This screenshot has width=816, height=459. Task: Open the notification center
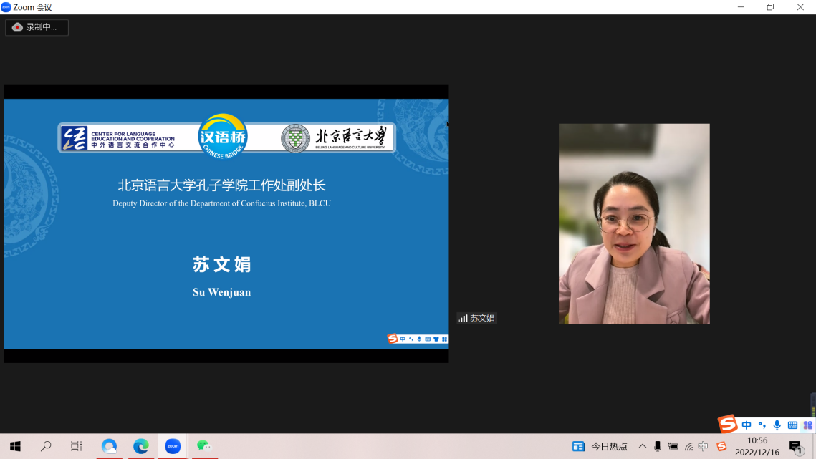795,446
